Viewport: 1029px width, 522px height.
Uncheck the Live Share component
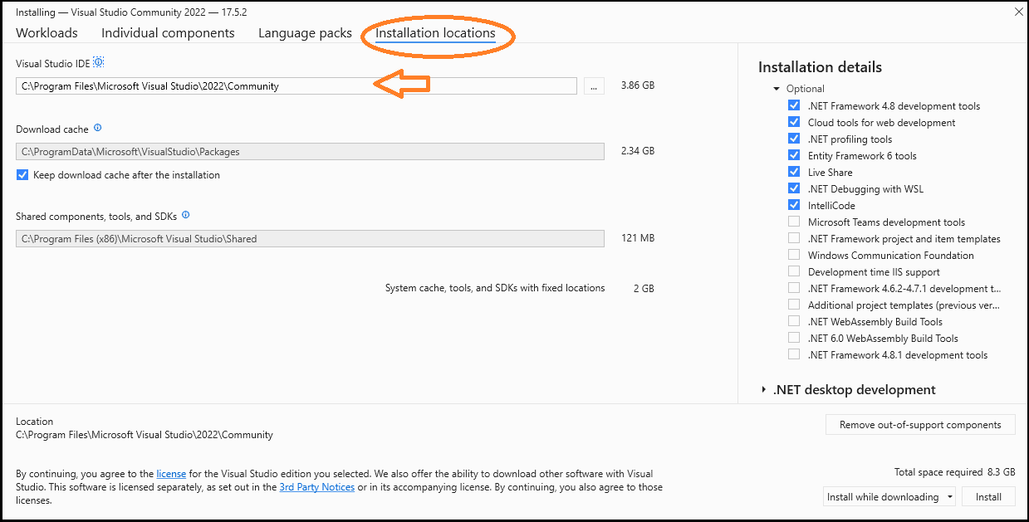(794, 171)
